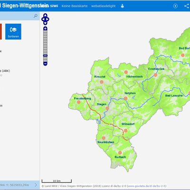
Task: Click the zoom slider track near the top
Action: pyautogui.click(x=45, y=32)
